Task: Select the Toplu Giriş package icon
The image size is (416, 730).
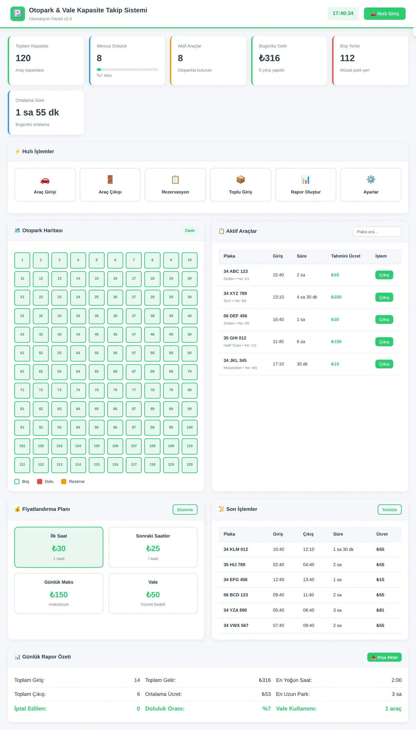Action: pyautogui.click(x=241, y=180)
